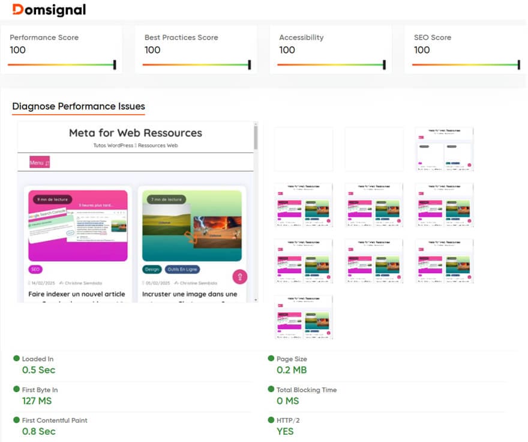Click the pink scroll-to-top arrow button
528x442 pixels.
tap(240, 277)
